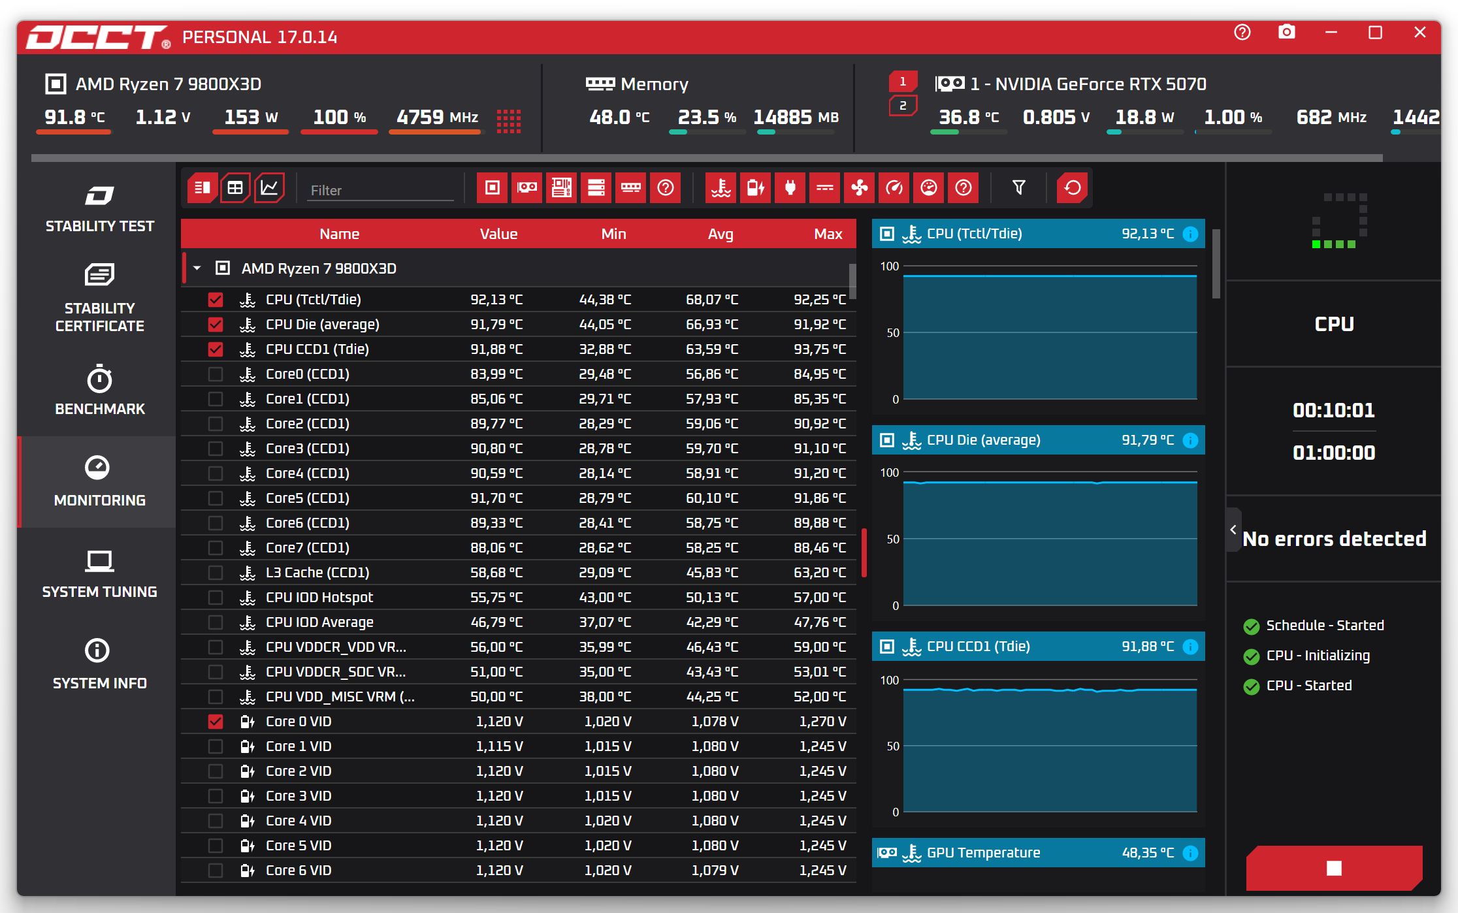Uncheck the Core 0 VID checkbox
Screen dimensions: 1458x913
click(x=216, y=722)
